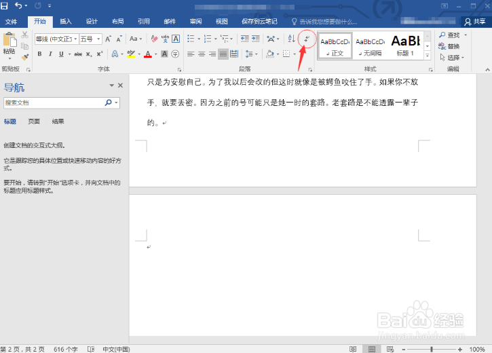
Task: Close the navigation pane
Action: click(x=120, y=86)
